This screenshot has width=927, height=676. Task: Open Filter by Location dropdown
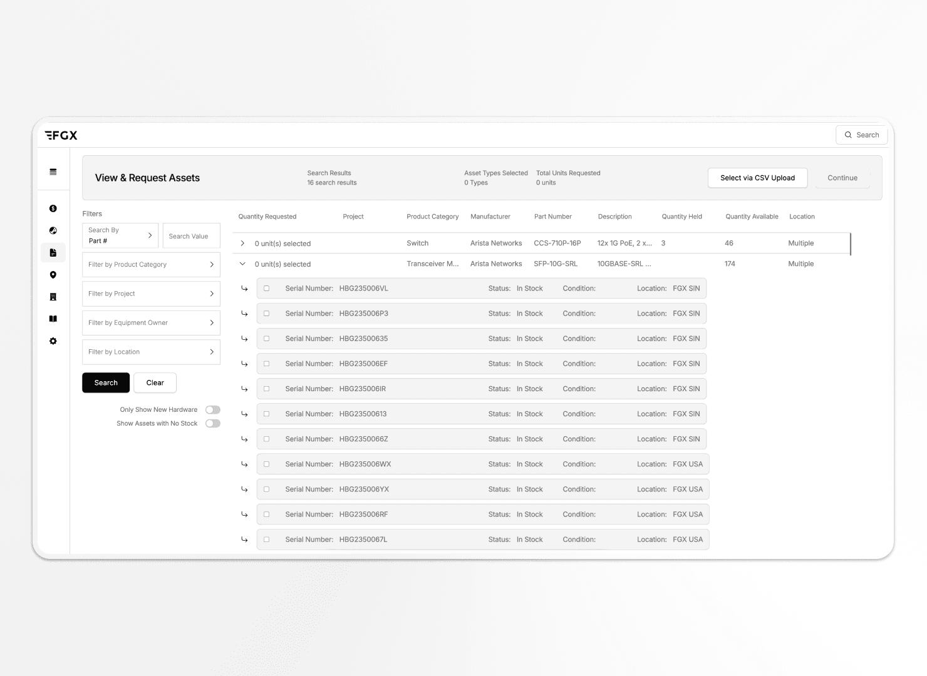pos(151,352)
